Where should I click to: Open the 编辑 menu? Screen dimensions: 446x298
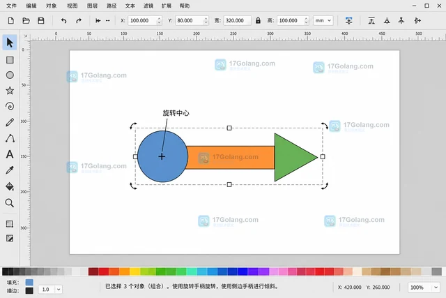31,6
